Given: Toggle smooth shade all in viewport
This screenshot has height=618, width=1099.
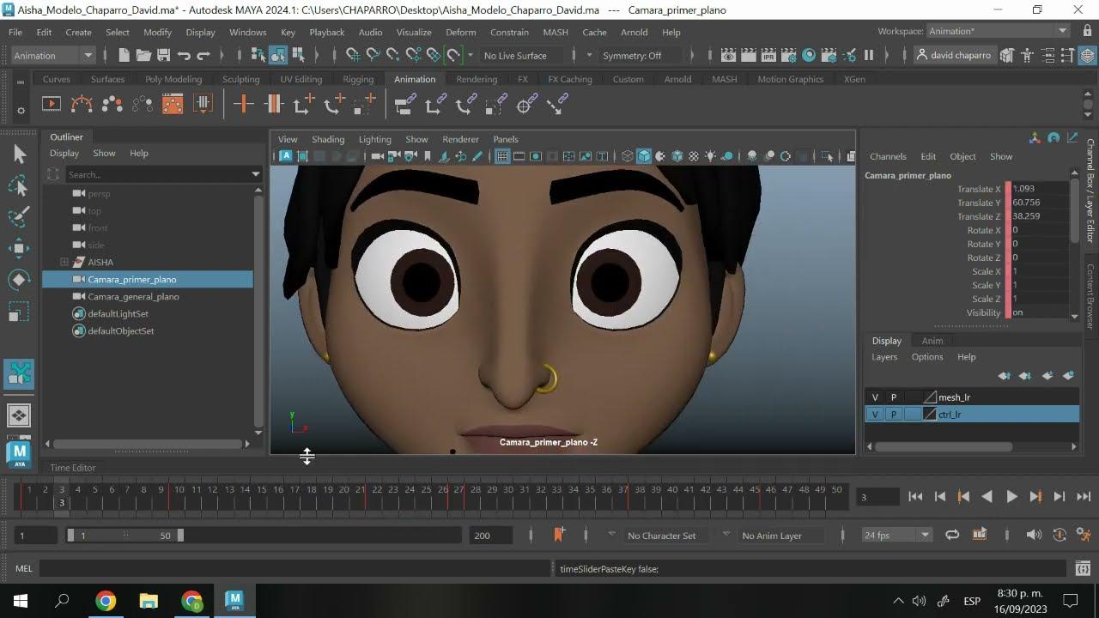Looking at the screenshot, I should pos(644,156).
